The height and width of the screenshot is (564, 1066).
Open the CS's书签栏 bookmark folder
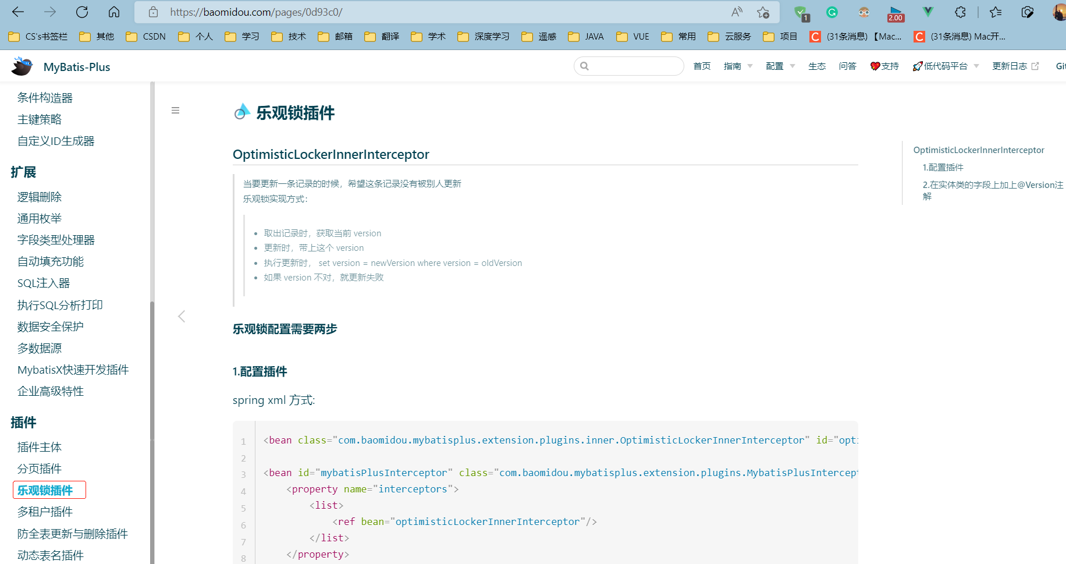[38, 37]
